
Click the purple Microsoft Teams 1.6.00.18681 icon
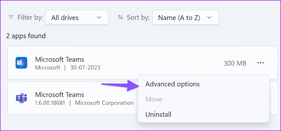(21, 98)
